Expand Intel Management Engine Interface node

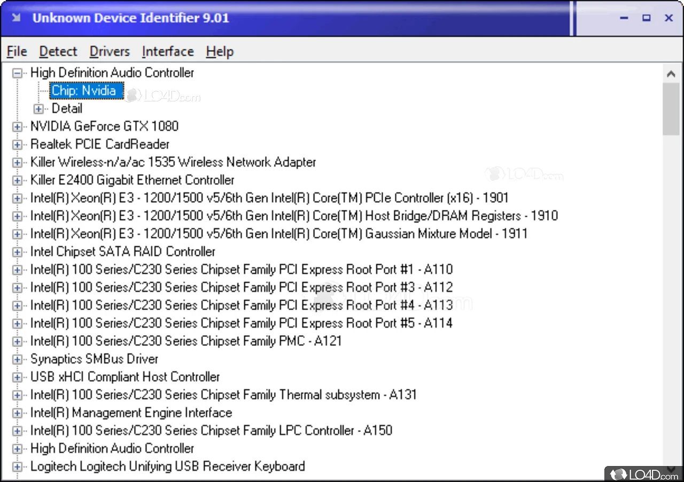click(18, 413)
